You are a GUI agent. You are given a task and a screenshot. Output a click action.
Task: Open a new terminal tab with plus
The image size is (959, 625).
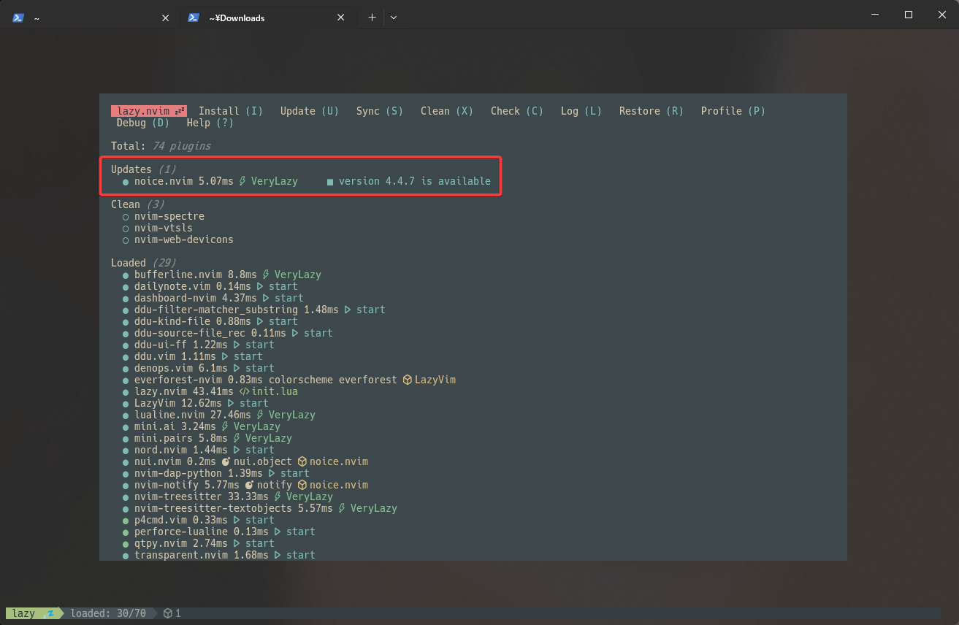point(372,17)
